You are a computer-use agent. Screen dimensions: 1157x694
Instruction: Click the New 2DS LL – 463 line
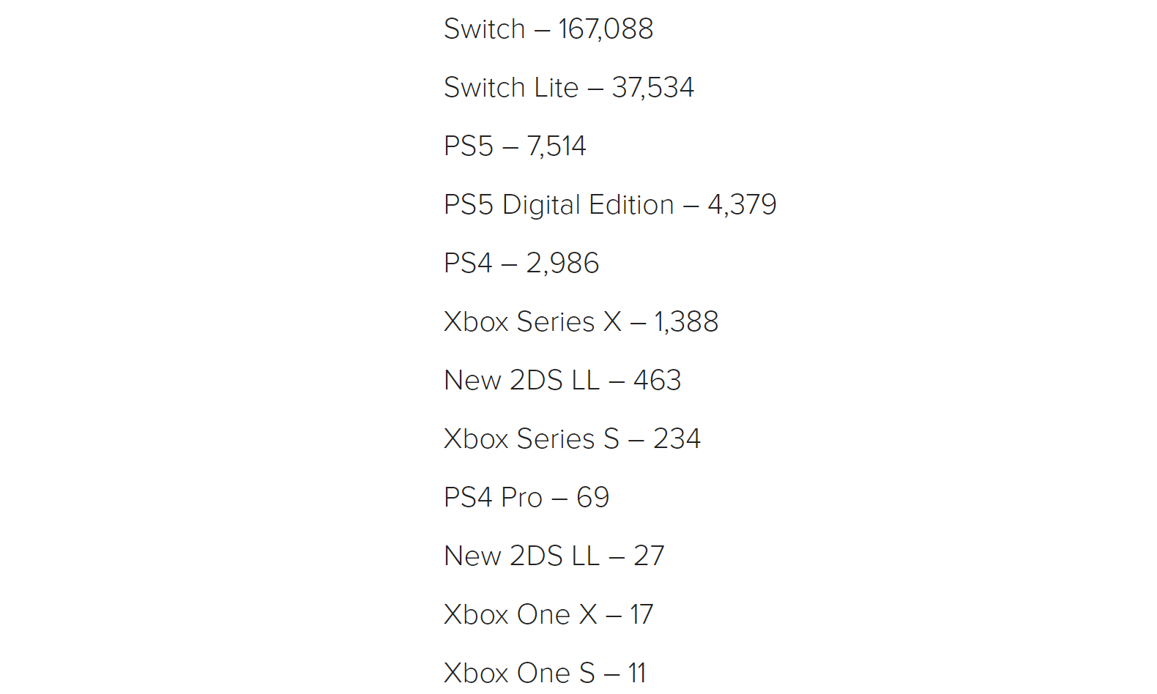[x=562, y=381]
